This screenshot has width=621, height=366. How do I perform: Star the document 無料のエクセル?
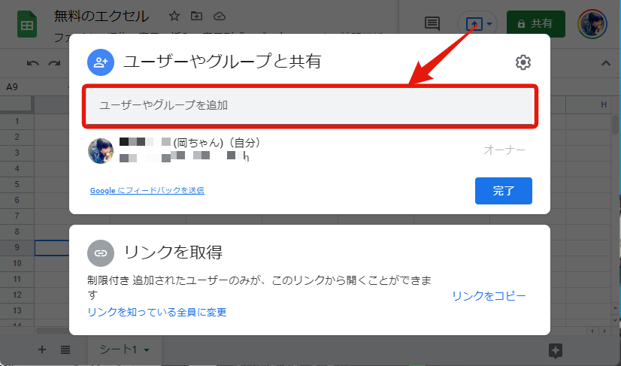tap(174, 16)
